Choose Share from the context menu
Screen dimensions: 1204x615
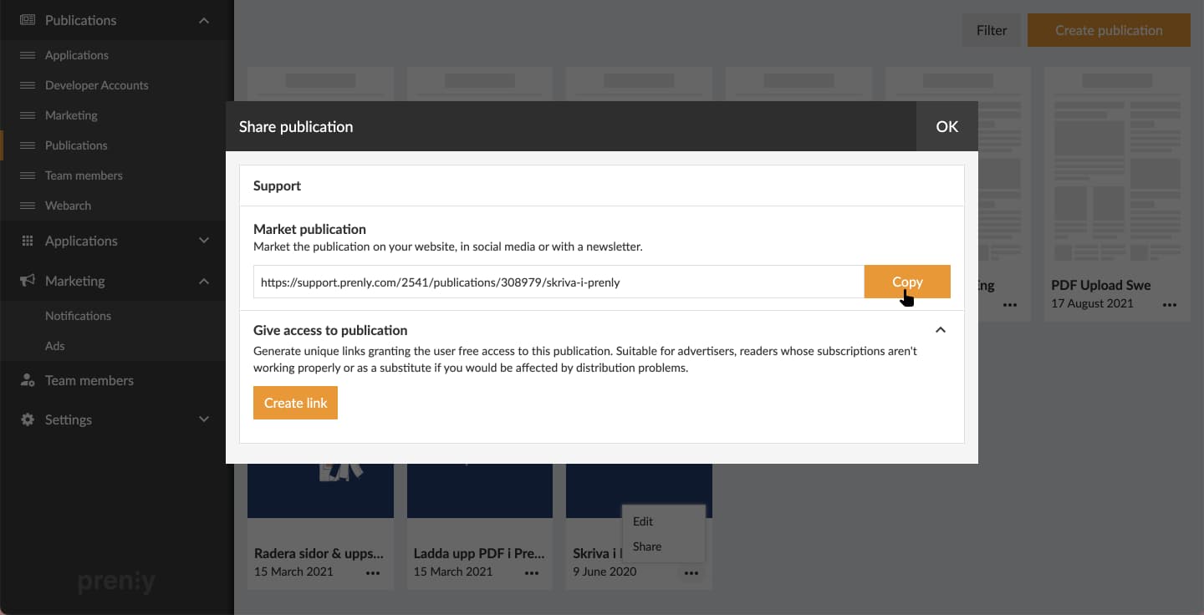647,546
